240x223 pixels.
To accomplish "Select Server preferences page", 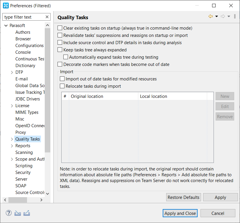I will (x=21, y=179).
